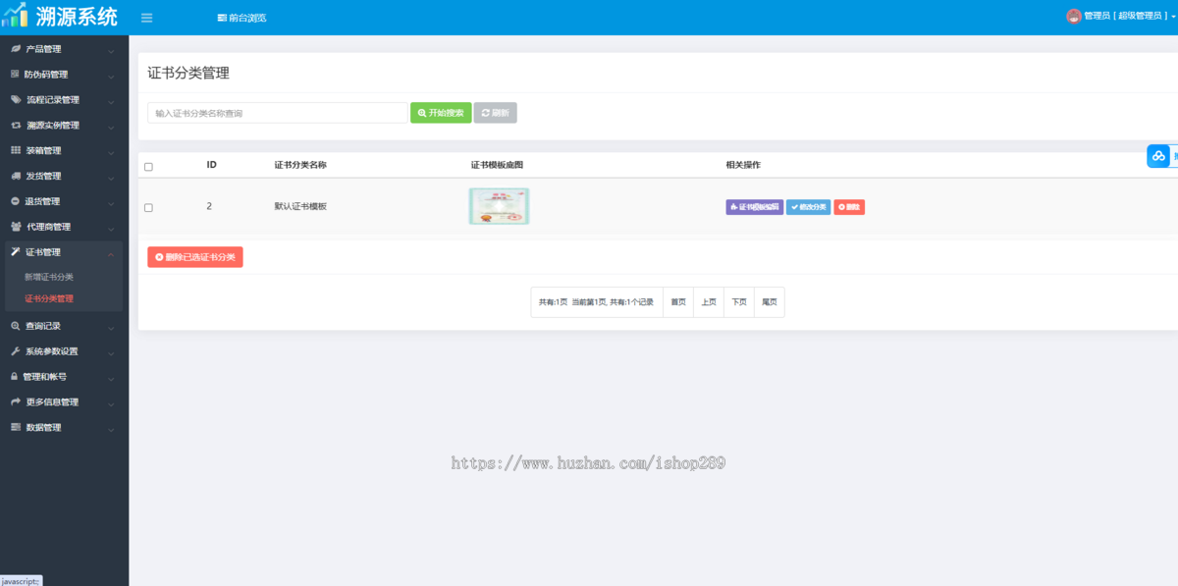This screenshot has height=586, width=1178.
Task: Click the 管理和帐号 lock icon
Action: (x=14, y=377)
